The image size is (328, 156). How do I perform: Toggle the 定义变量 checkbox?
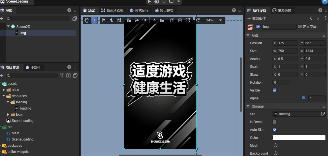(300, 27)
